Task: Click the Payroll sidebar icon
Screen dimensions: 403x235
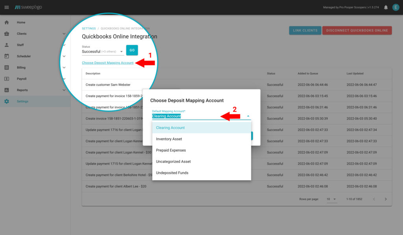Action: pyautogui.click(x=6, y=78)
